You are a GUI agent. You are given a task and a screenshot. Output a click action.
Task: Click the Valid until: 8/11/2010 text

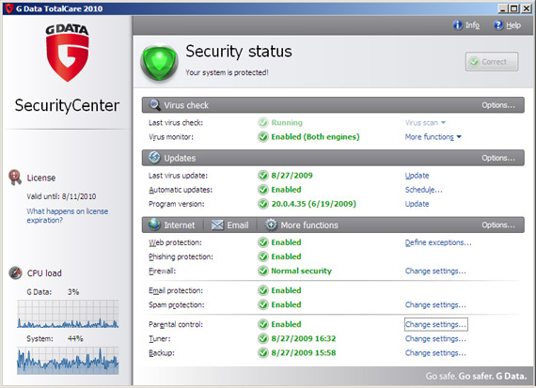[x=61, y=196]
